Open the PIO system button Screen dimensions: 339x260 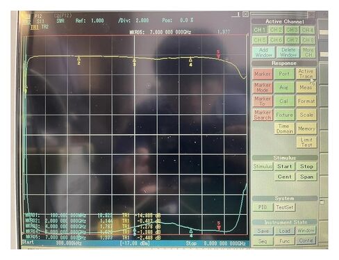pyautogui.click(x=263, y=207)
